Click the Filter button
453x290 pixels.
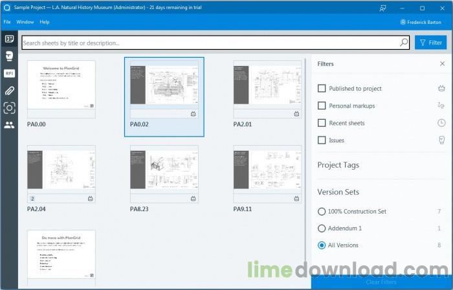click(430, 43)
